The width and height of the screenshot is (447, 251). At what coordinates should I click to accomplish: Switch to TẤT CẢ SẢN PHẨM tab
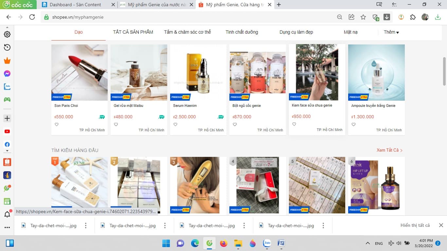click(x=133, y=32)
